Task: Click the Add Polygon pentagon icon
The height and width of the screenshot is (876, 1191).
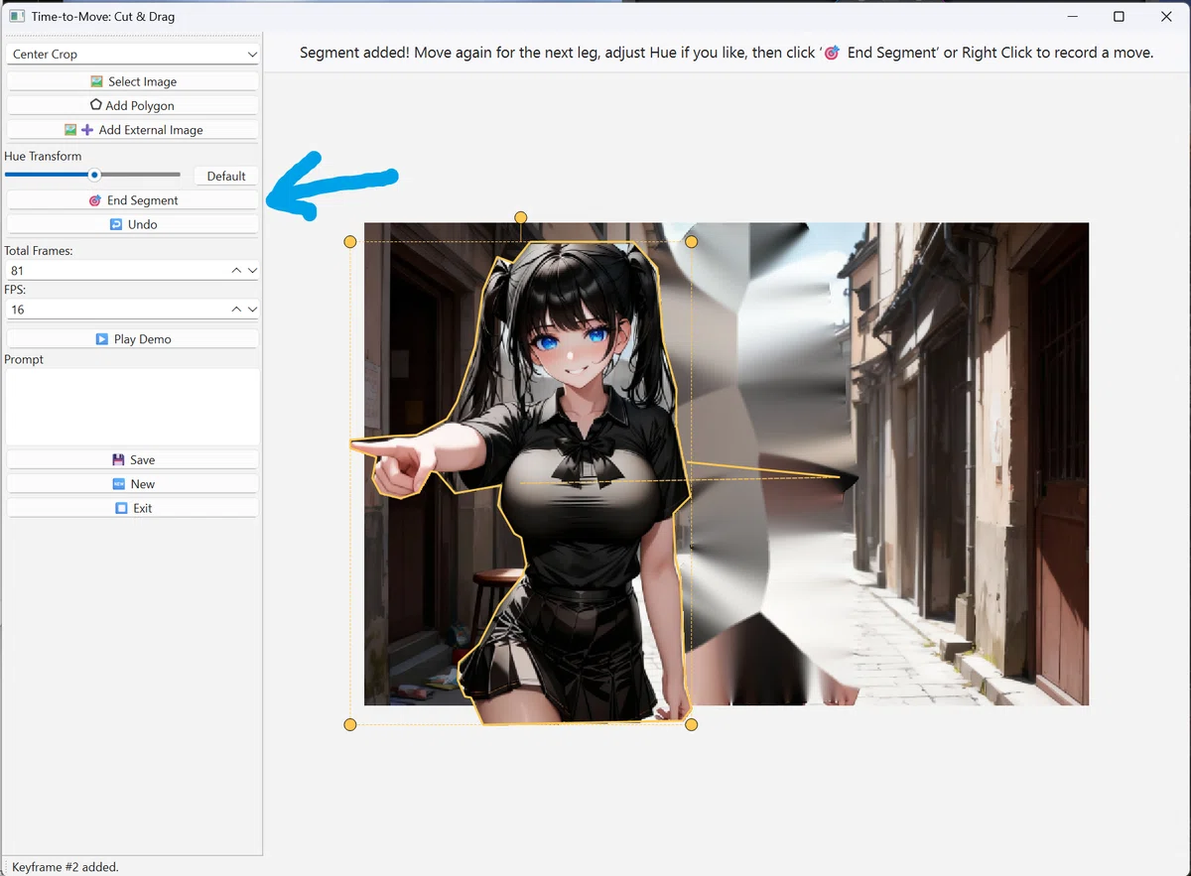Action: (x=95, y=105)
